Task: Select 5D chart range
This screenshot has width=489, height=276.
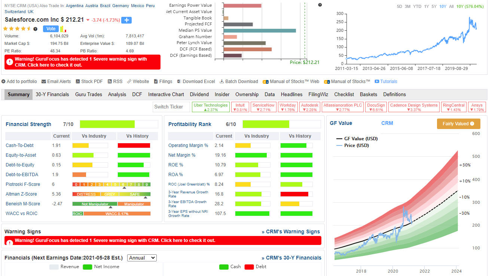Action: 400,6
